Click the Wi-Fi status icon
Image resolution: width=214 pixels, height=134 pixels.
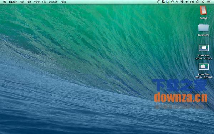(182, 2)
